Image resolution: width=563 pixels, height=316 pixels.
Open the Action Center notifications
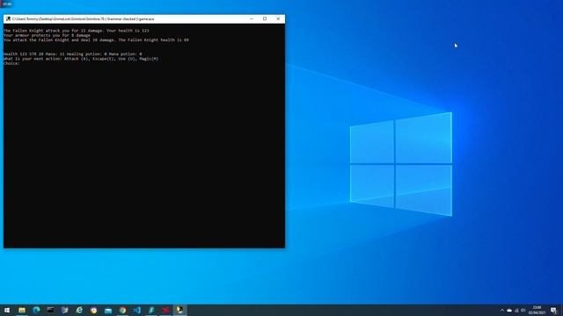(553, 310)
